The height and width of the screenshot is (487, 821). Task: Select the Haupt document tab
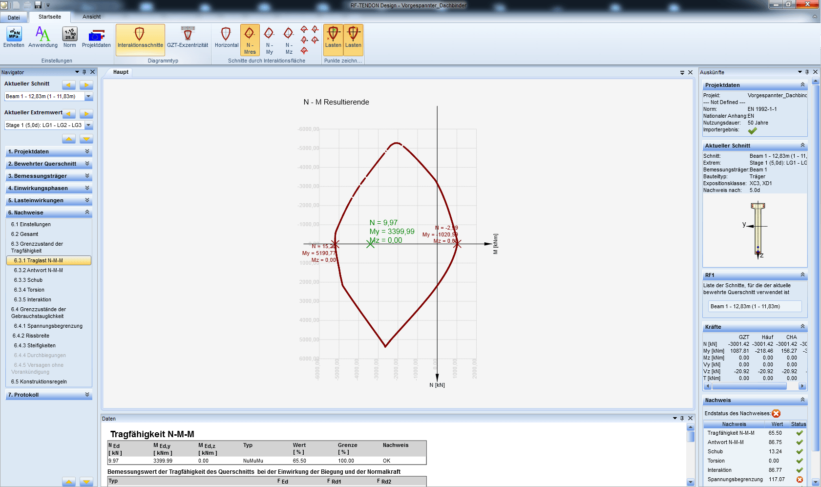click(121, 72)
